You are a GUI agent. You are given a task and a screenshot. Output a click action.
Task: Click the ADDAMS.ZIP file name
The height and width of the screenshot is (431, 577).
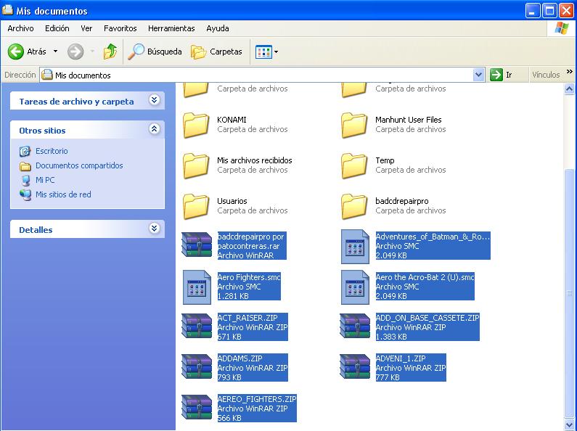(240, 358)
